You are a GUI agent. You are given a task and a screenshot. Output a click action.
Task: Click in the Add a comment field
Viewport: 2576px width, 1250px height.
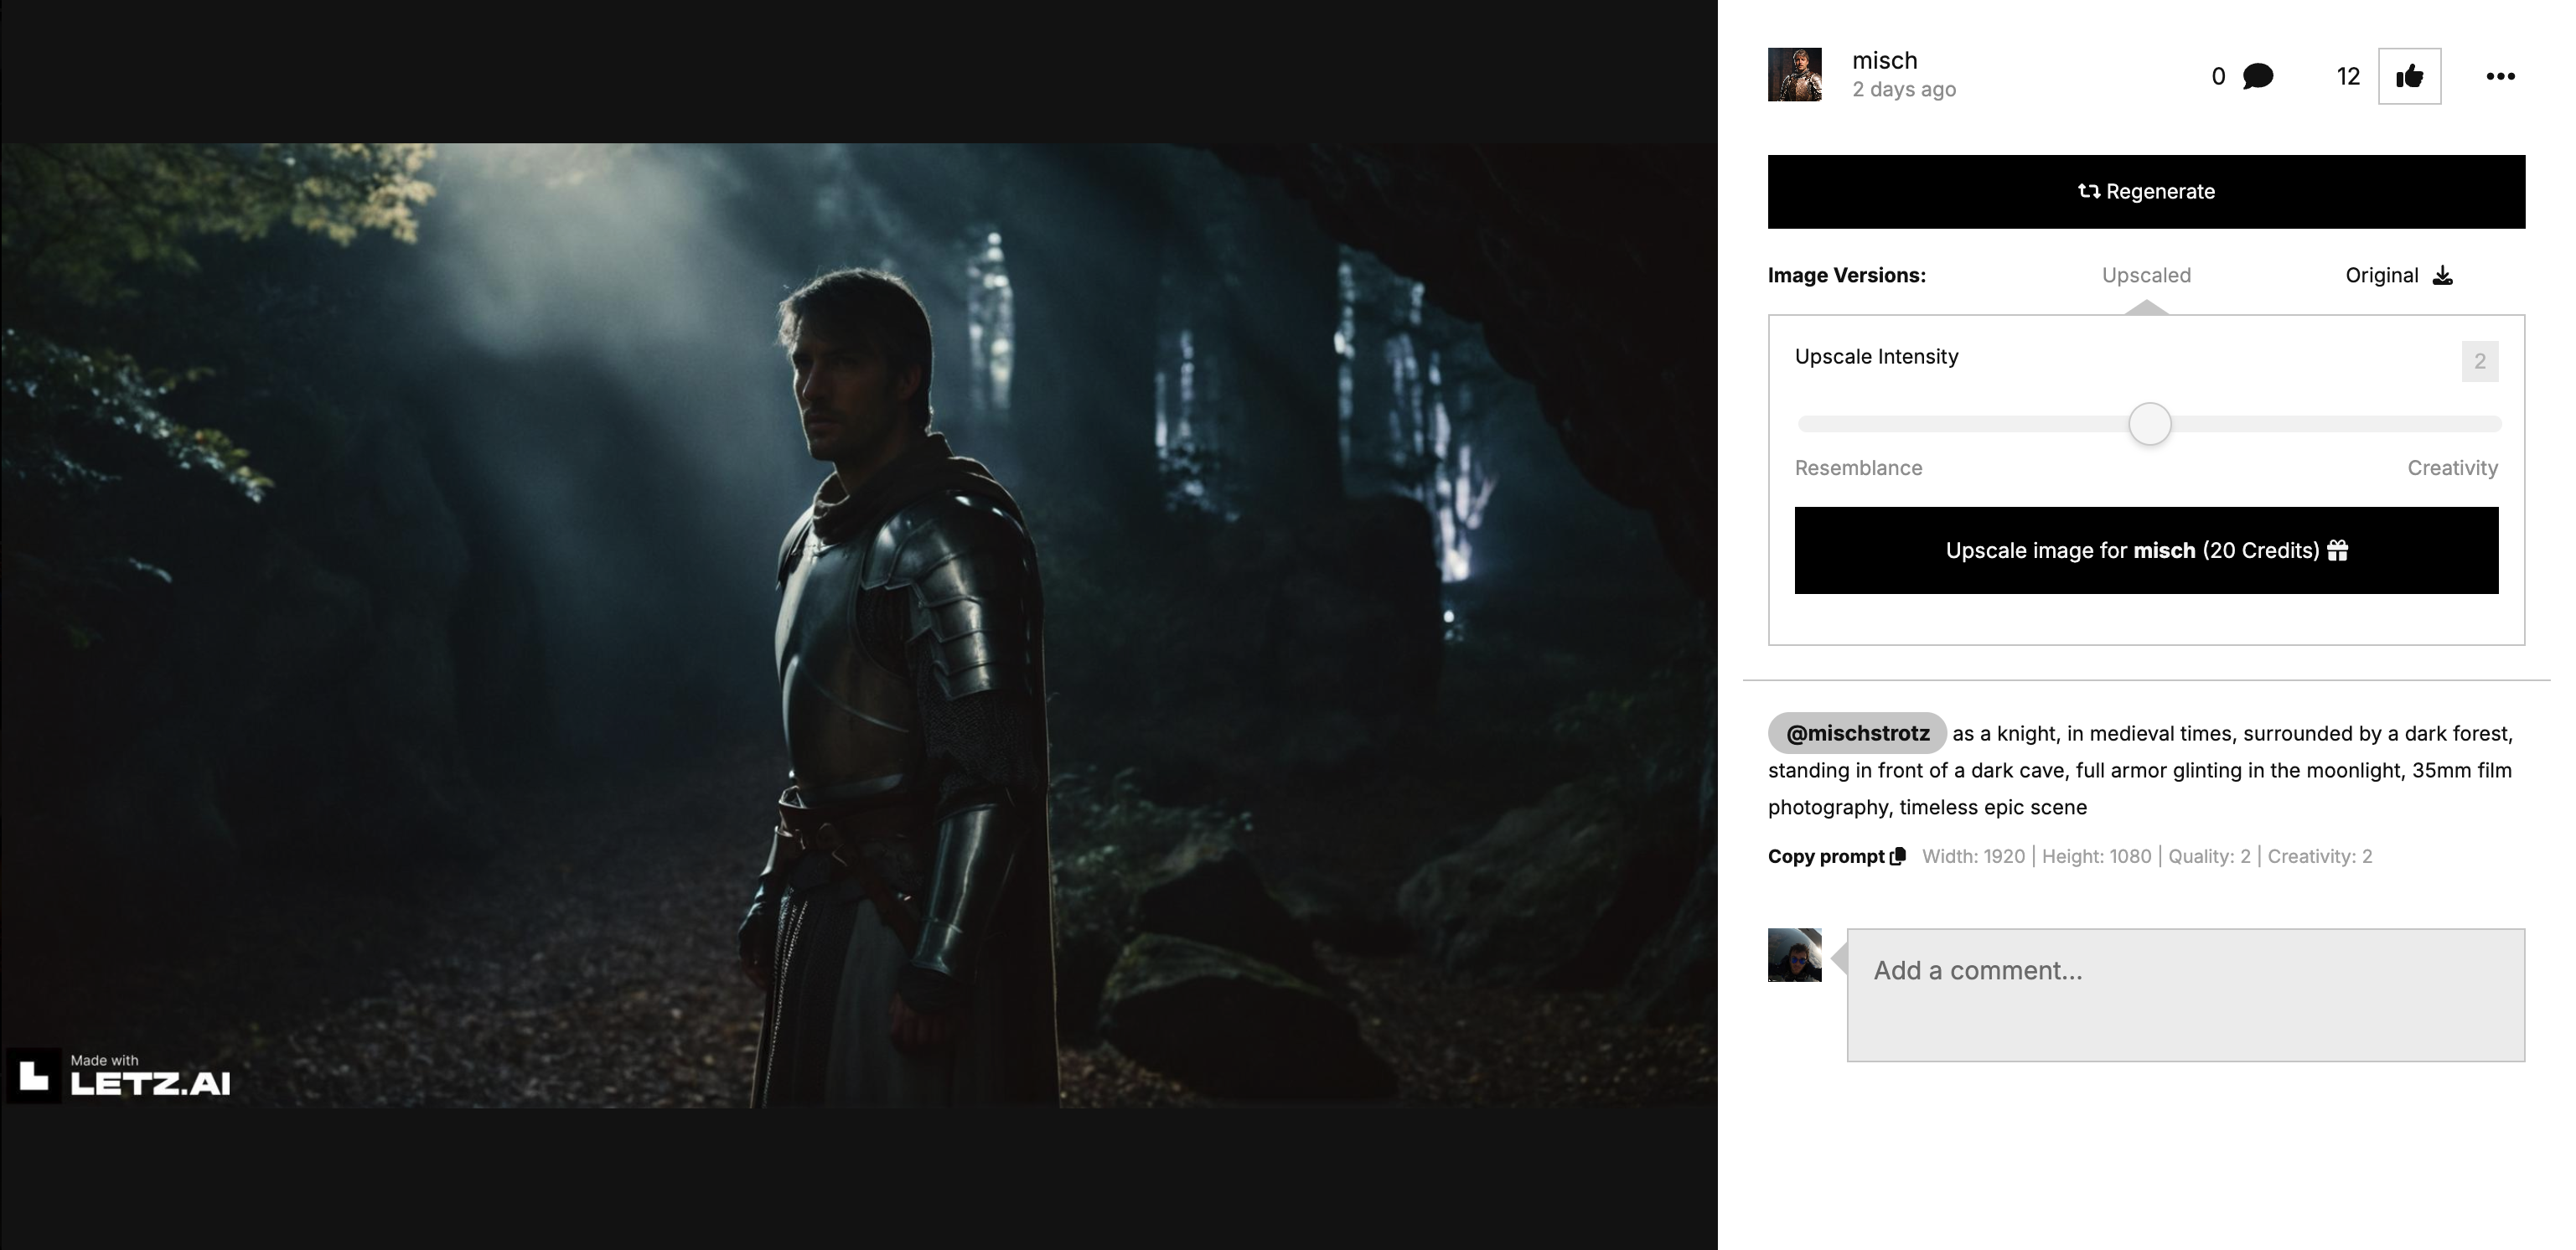[2185, 994]
